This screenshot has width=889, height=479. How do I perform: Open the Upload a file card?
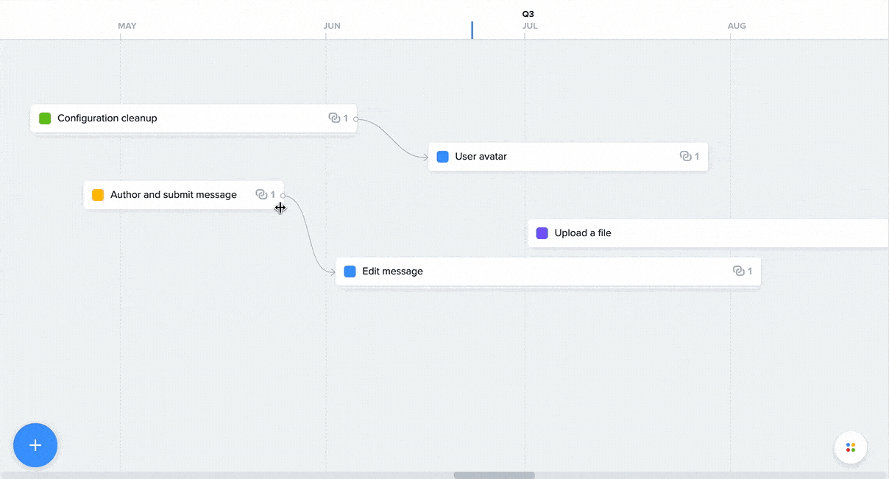click(708, 233)
